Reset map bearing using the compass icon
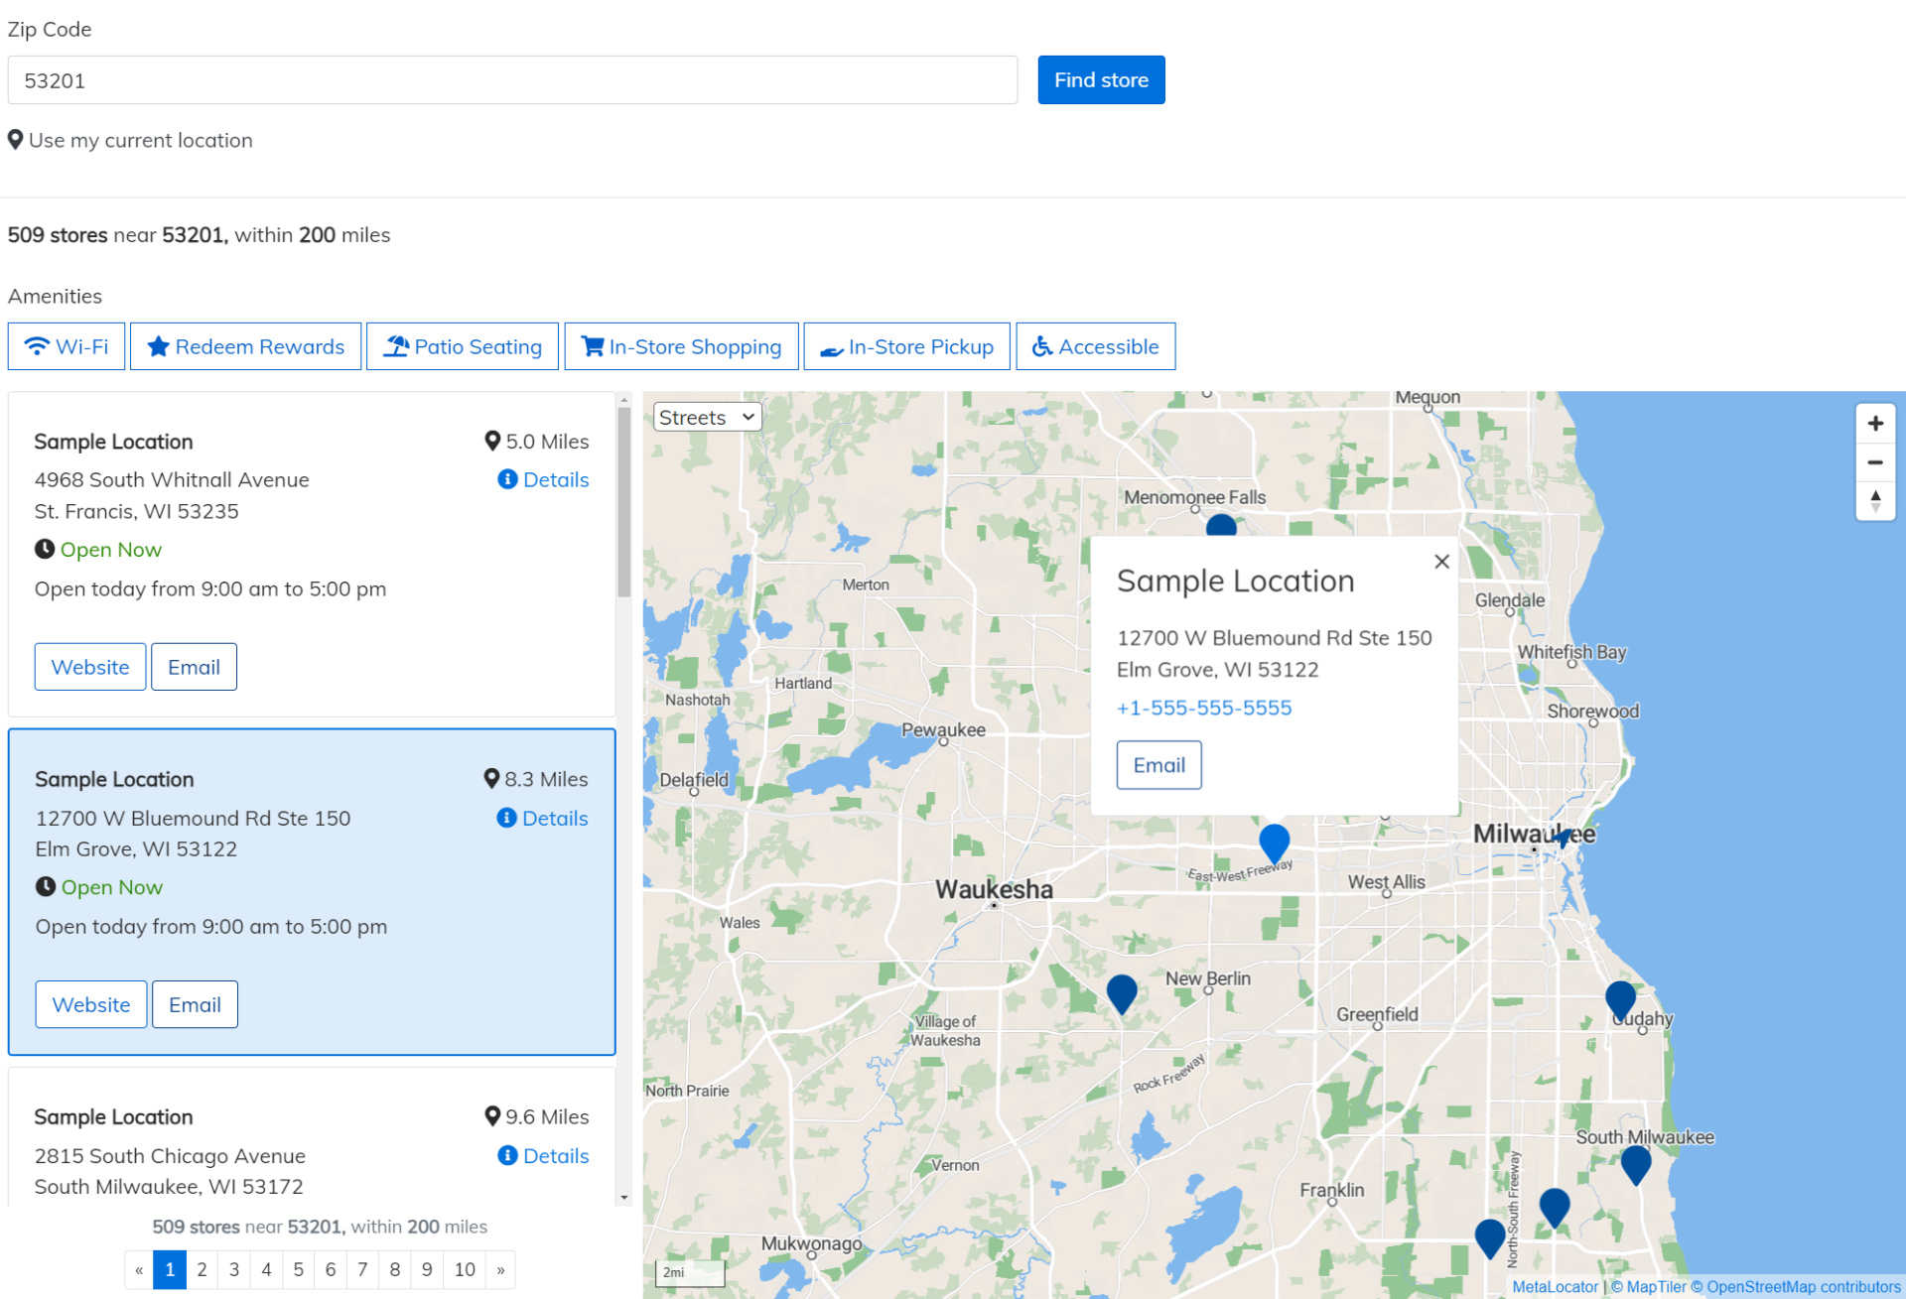This screenshot has width=1906, height=1299. pyautogui.click(x=1875, y=501)
